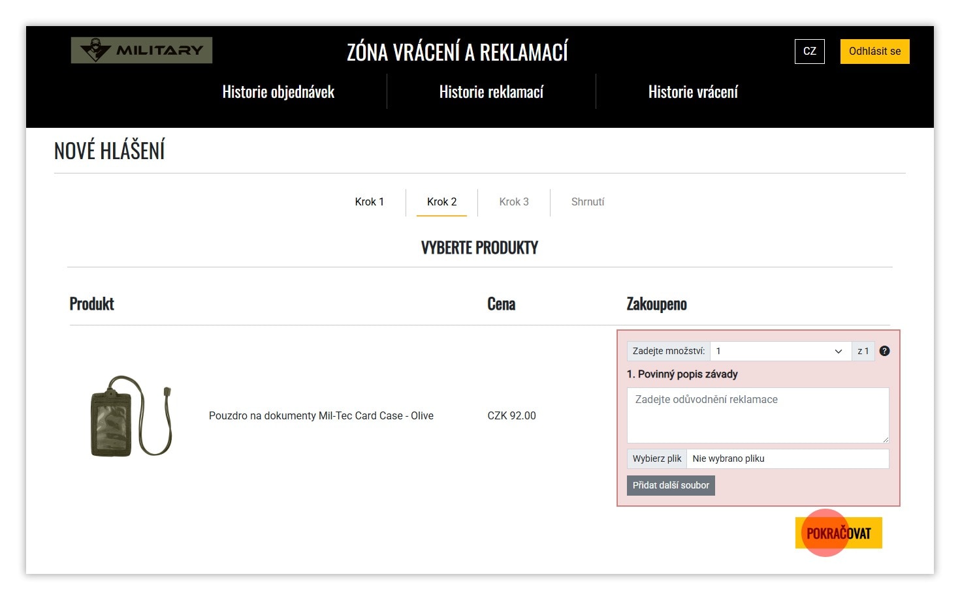960x600 pixels.
Task: Open the help question mark icon
Action: [x=884, y=351]
